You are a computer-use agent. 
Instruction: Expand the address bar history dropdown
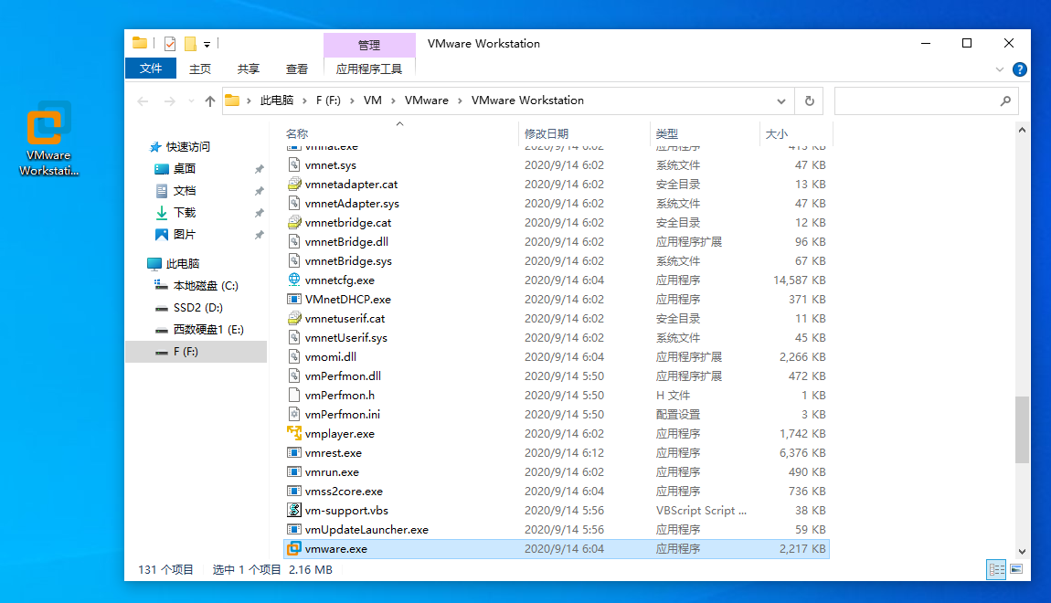[x=780, y=101]
